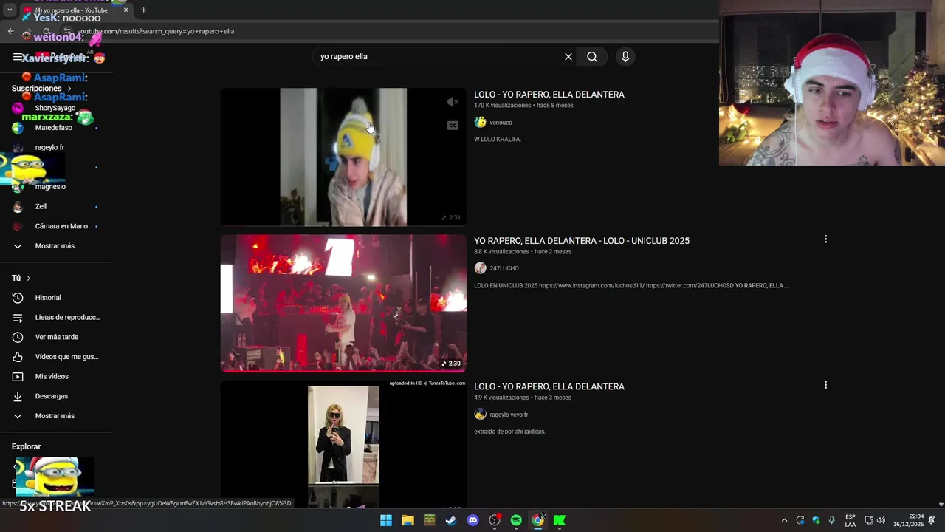This screenshot has height=532, width=945.
Task: Open the YouTube hamburger guide menu
Action: pos(18,57)
